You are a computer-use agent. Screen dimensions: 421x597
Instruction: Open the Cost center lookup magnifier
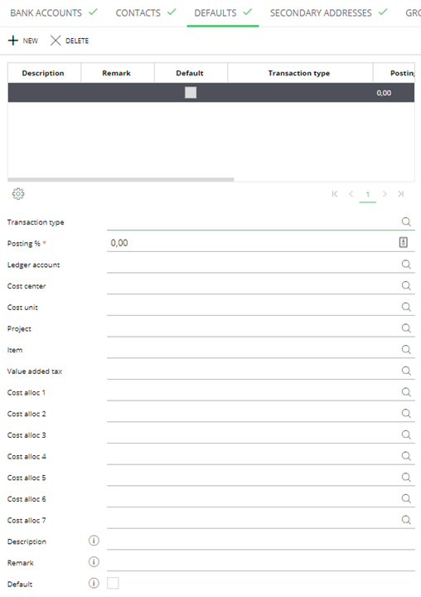406,285
